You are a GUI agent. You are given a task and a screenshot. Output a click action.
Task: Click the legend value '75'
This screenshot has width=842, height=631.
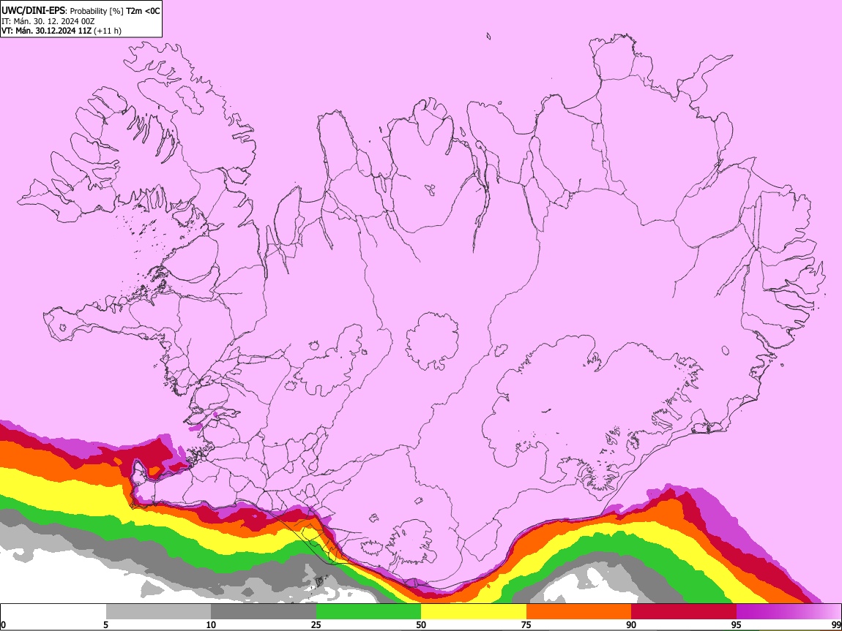526,624
